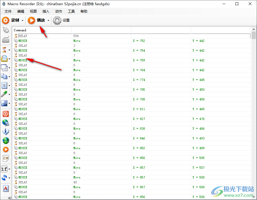Image resolution: width=257 pixels, height=200 pixels.
Task: Click the C# script icon
Action: (6, 158)
